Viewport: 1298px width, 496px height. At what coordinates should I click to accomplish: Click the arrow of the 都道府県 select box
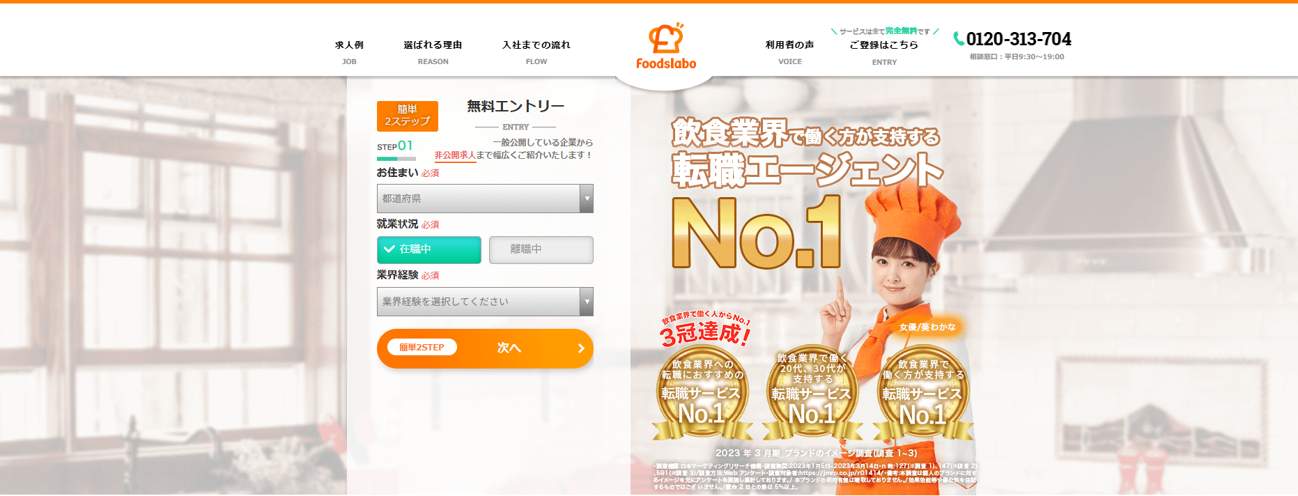pyautogui.click(x=587, y=199)
